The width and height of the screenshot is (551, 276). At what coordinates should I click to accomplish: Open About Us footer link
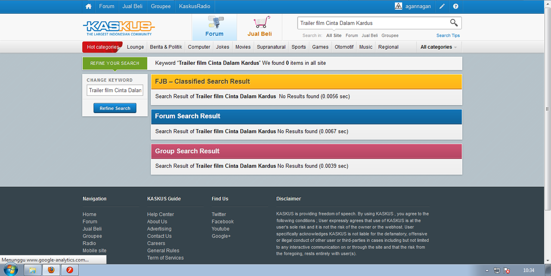pos(157,222)
